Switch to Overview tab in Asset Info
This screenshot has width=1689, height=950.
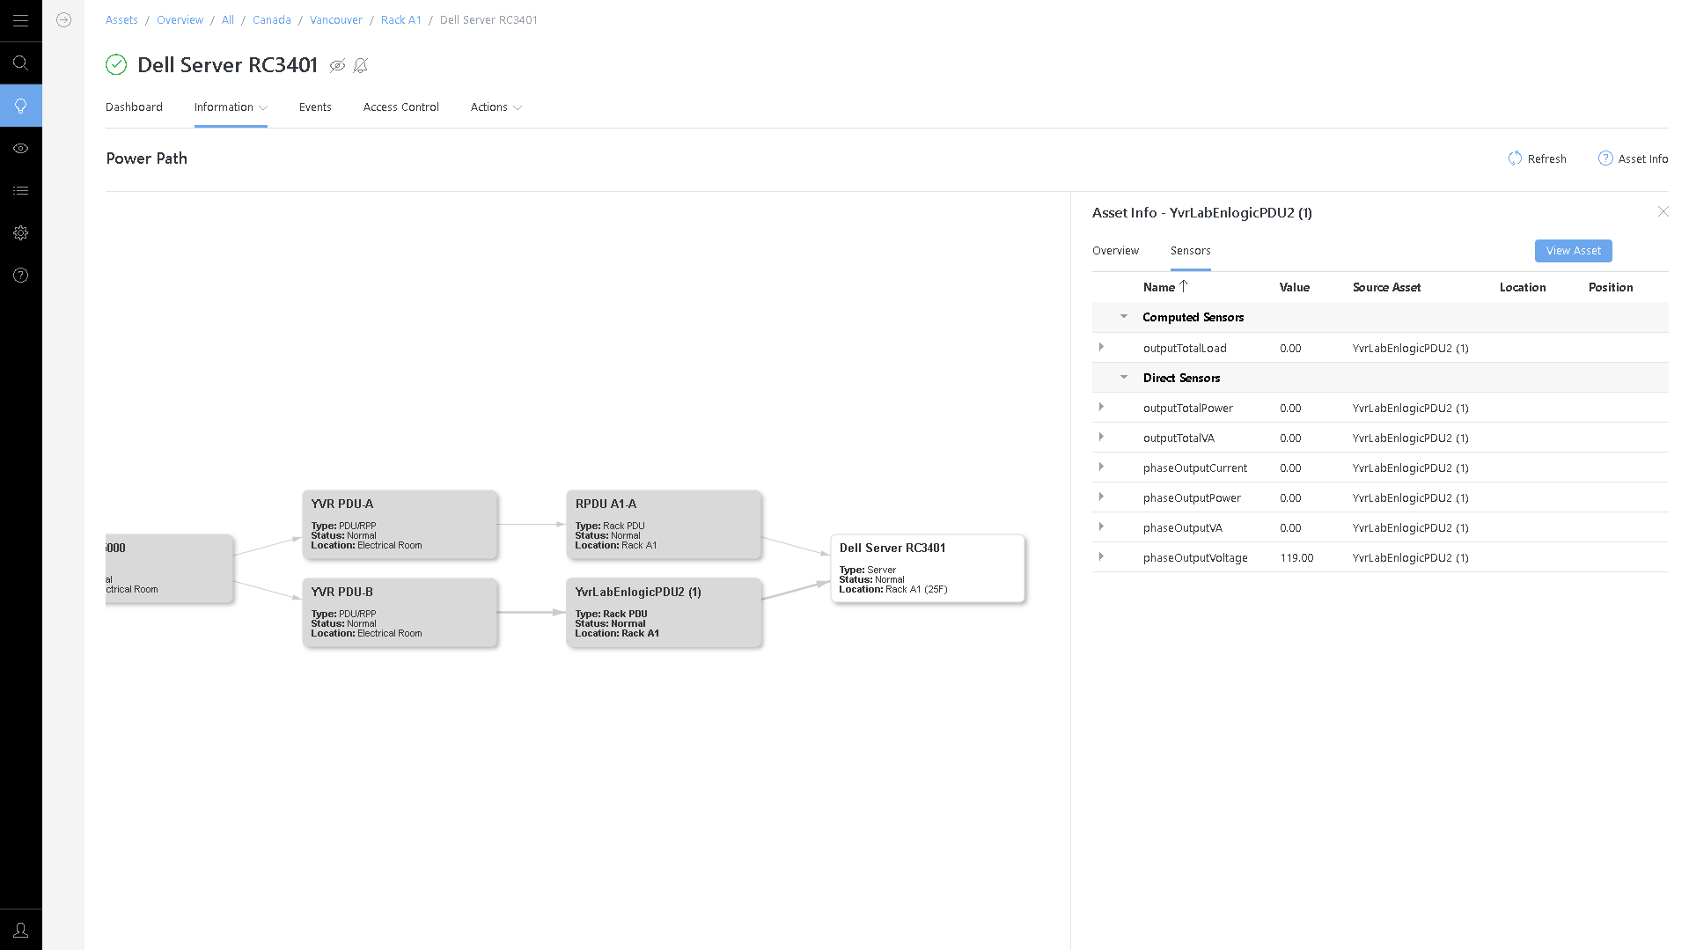tap(1115, 251)
